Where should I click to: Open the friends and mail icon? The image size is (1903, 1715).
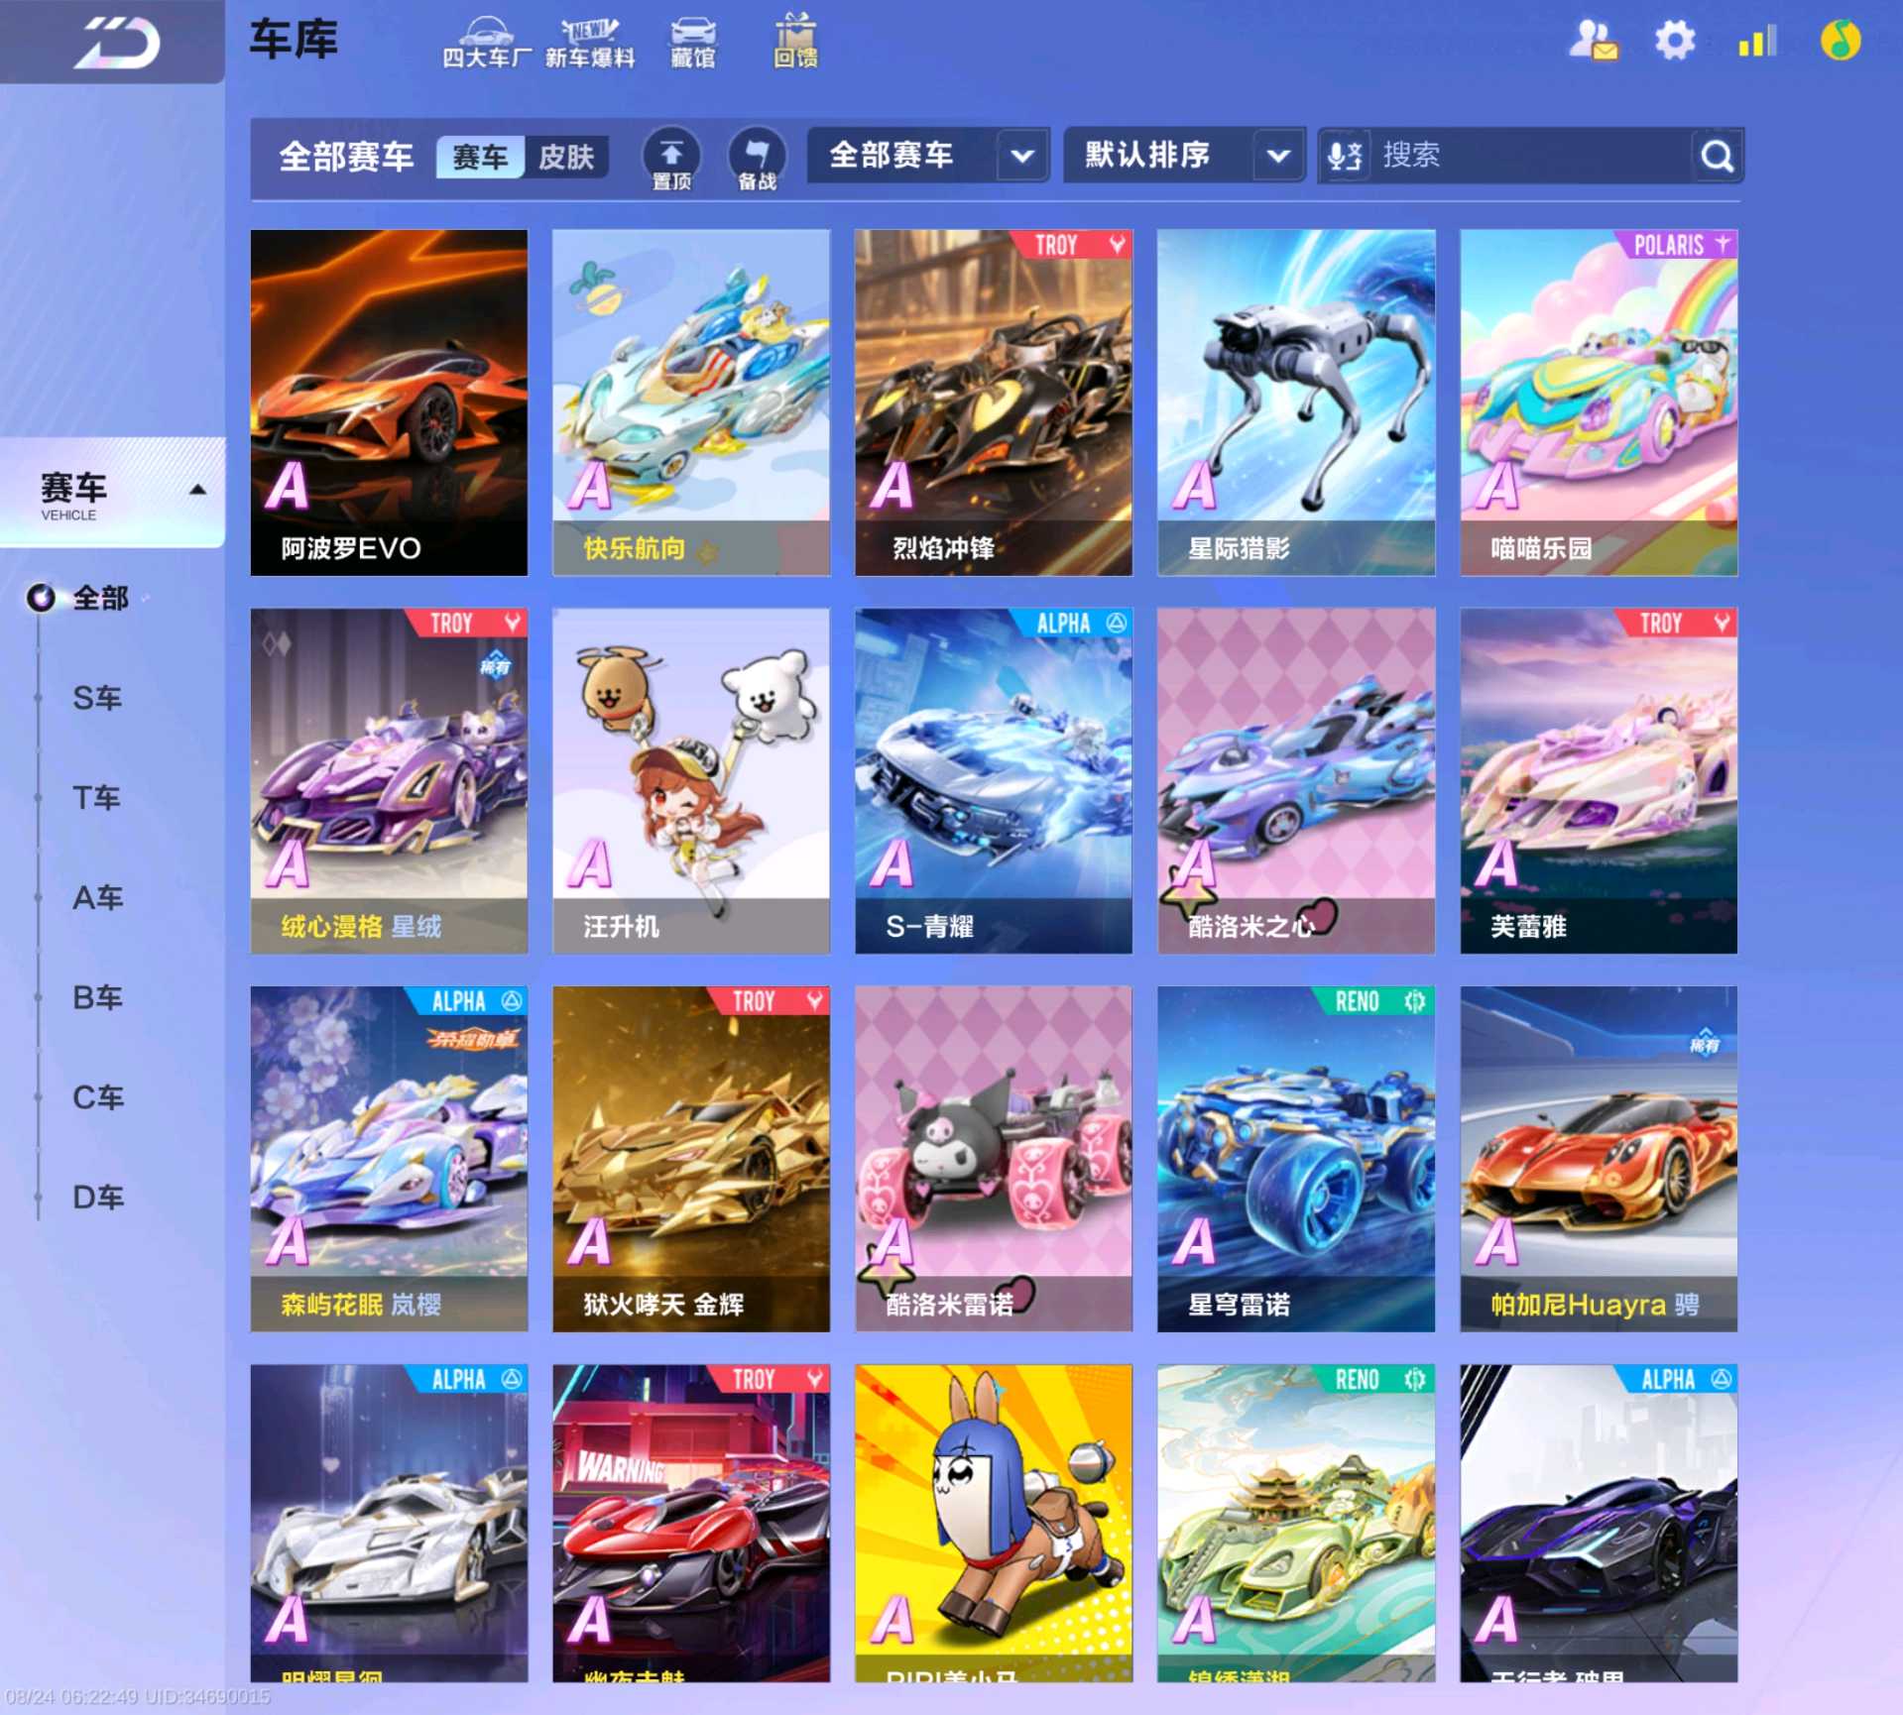(x=1593, y=41)
